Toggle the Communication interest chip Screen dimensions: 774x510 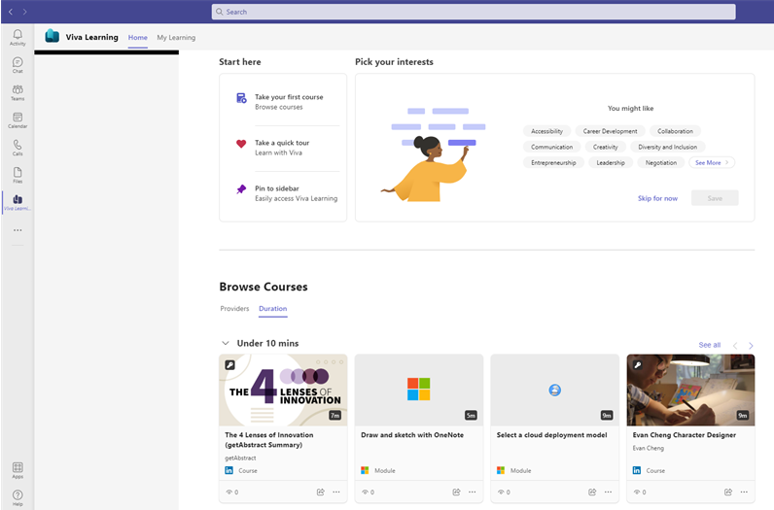(551, 147)
